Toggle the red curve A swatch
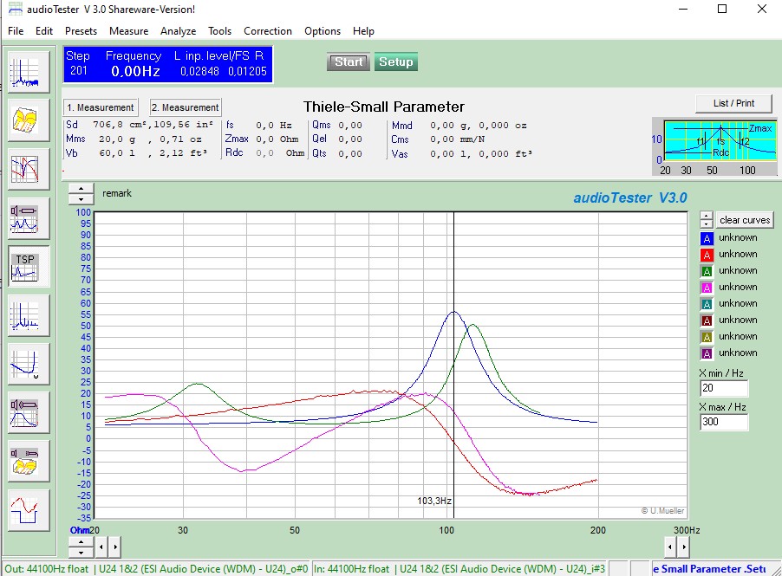782x576 pixels. pyautogui.click(x=707, y=255)
